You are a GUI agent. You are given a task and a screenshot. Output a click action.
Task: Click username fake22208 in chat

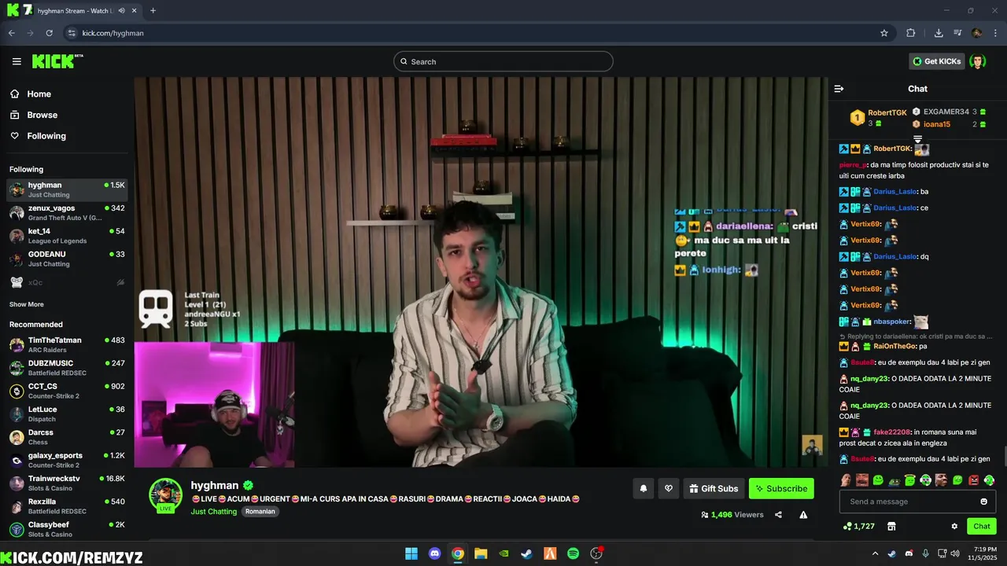pyautogui.click(x=891, y=432)
